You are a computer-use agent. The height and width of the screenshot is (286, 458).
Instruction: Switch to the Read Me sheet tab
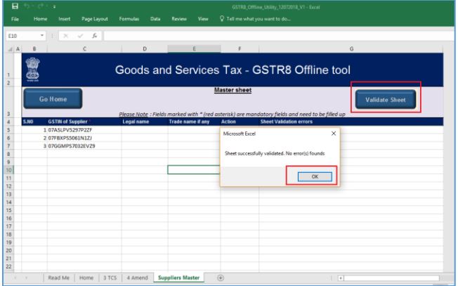[59, 278]
